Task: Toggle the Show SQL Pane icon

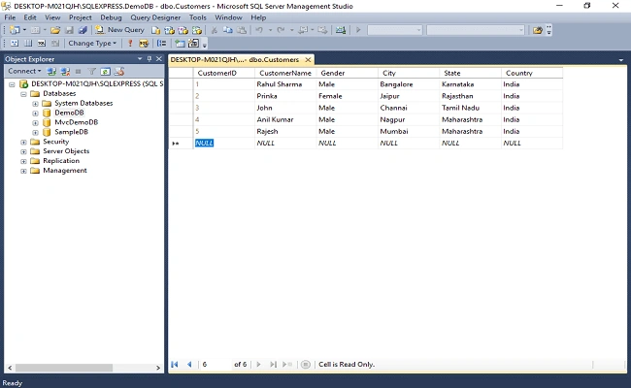Action: 42,43
